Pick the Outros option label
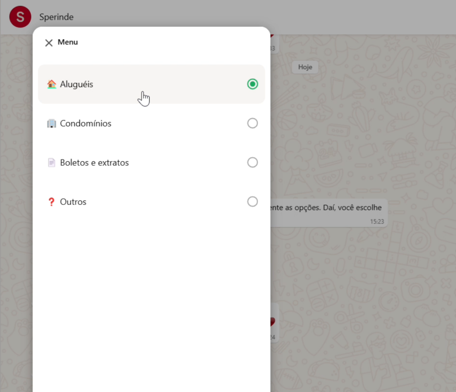This screenshot has height=392, width=456. [73, 202]
